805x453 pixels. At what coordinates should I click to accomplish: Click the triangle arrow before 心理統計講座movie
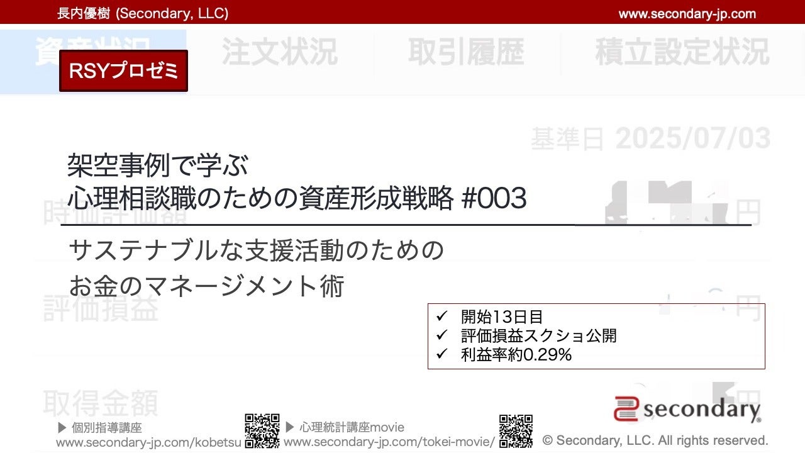290,428
